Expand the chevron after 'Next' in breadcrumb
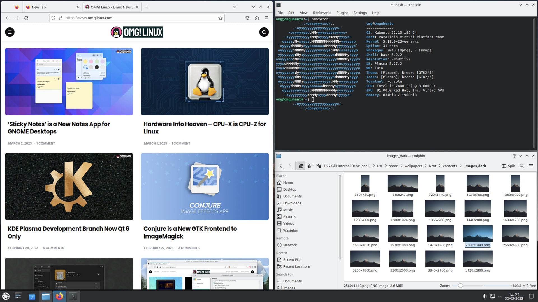Screen dimensions: 538x302 (440, 166)
